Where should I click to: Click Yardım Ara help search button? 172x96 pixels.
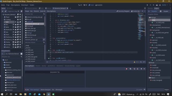pyautogui.click(x=135, y=11)
